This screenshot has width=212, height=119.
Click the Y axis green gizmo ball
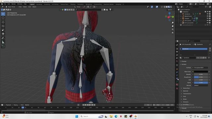173,17
